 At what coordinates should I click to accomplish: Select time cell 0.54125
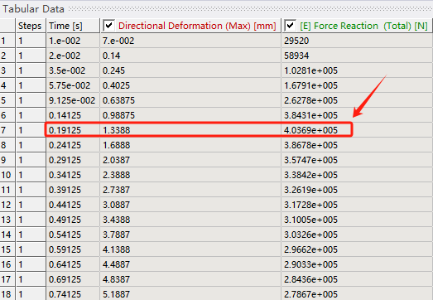click(73, 235)
